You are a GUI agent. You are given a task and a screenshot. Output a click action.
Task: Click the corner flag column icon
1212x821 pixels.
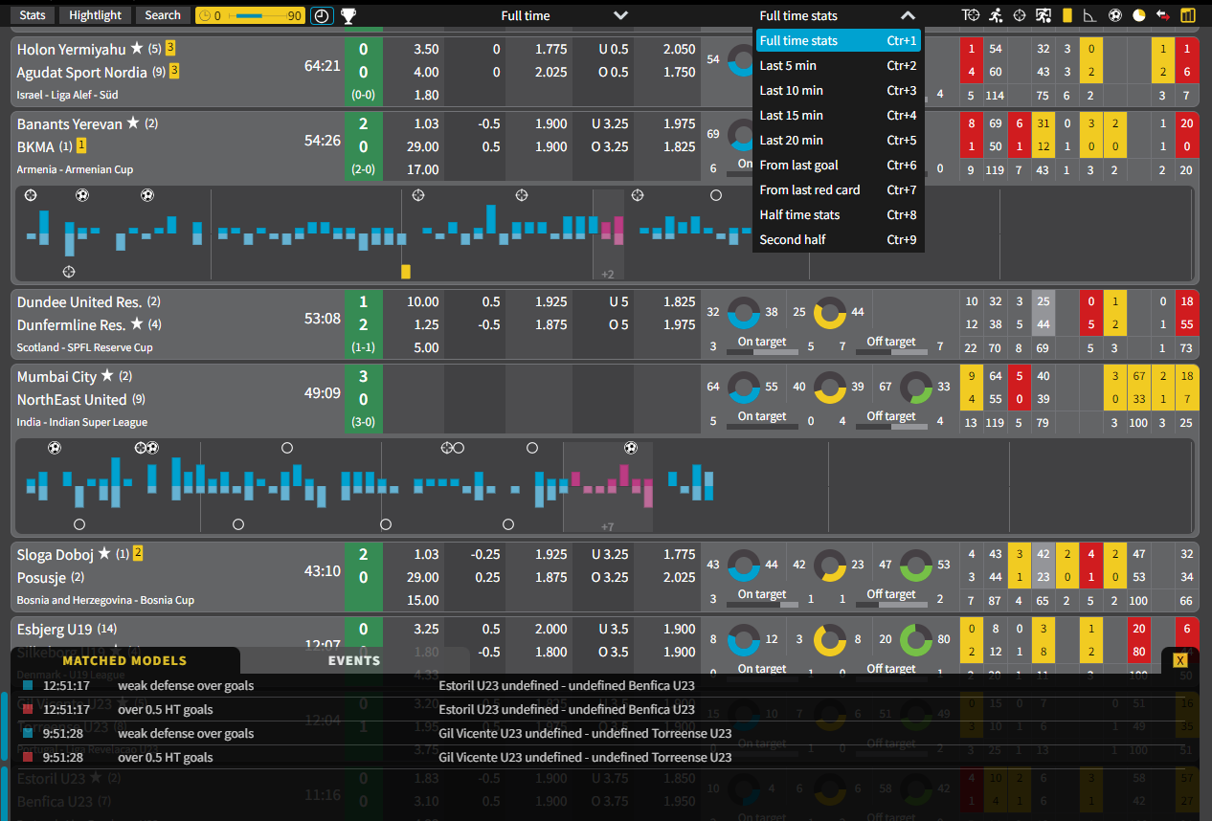(1090, 15)
